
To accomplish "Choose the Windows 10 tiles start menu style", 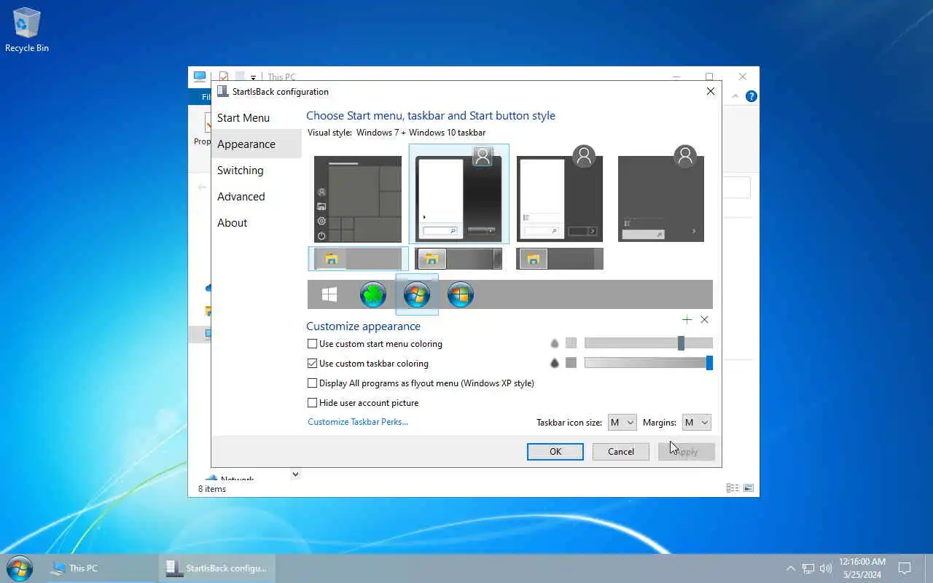I will point(358,199).
